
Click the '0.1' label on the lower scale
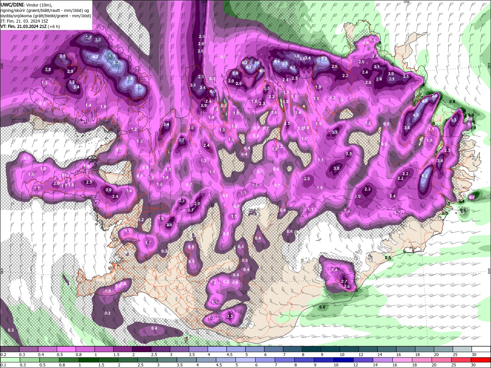(3, 365)
